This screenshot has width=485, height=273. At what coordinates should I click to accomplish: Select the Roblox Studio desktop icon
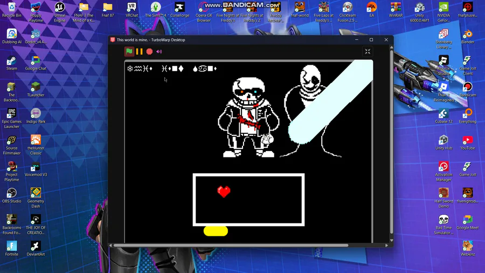(444, 66)
